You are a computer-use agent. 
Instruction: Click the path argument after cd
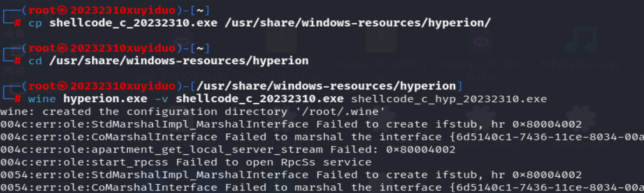(x=179, y=61)
